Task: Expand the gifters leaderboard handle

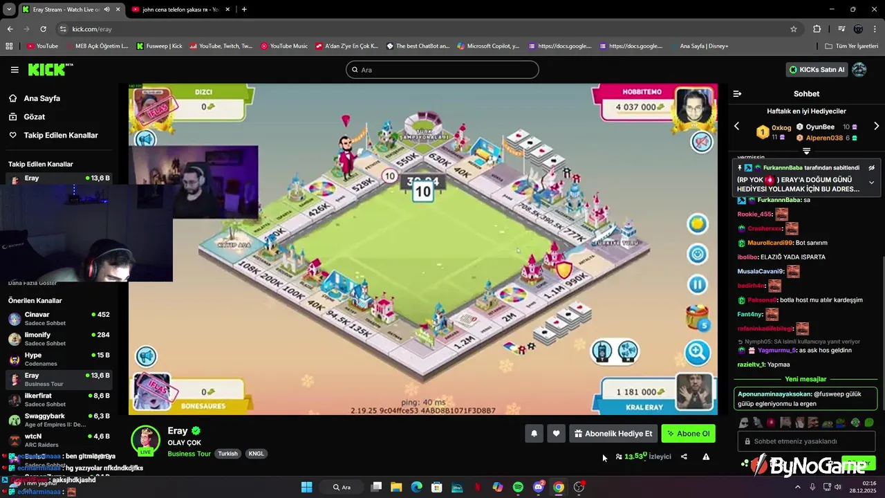Action: pyautogui.click(x=806, y=151)
